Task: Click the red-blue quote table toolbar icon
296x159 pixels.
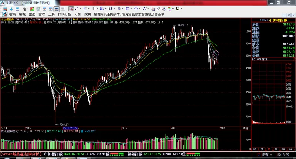Action: click(x=5, y=9)
